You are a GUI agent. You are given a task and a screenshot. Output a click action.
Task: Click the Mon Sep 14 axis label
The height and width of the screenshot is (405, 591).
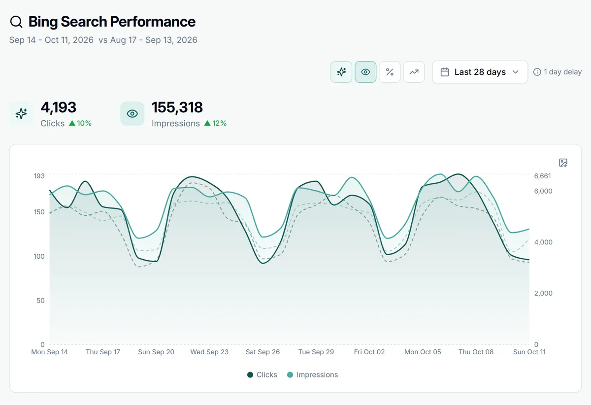[49, 352]
